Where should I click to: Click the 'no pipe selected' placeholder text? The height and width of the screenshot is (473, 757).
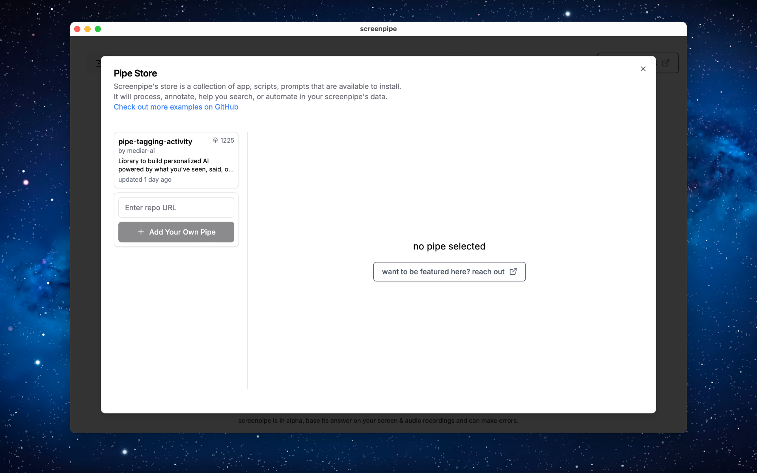(x=449, y=246)
